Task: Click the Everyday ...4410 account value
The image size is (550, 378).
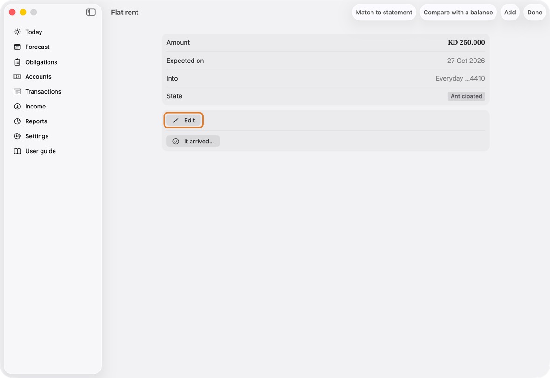Action: tap(460, 79)
